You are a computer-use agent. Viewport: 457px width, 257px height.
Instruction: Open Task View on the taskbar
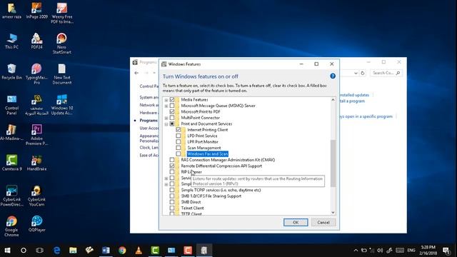(40, 251)
